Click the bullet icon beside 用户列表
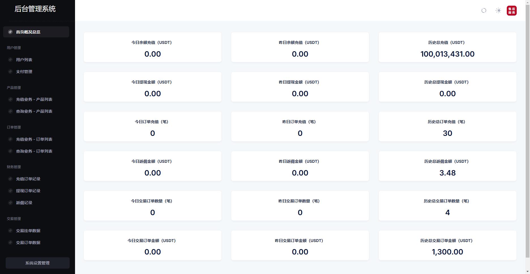Viewport: 530px width, 274px height. click(x=10, y=60)
